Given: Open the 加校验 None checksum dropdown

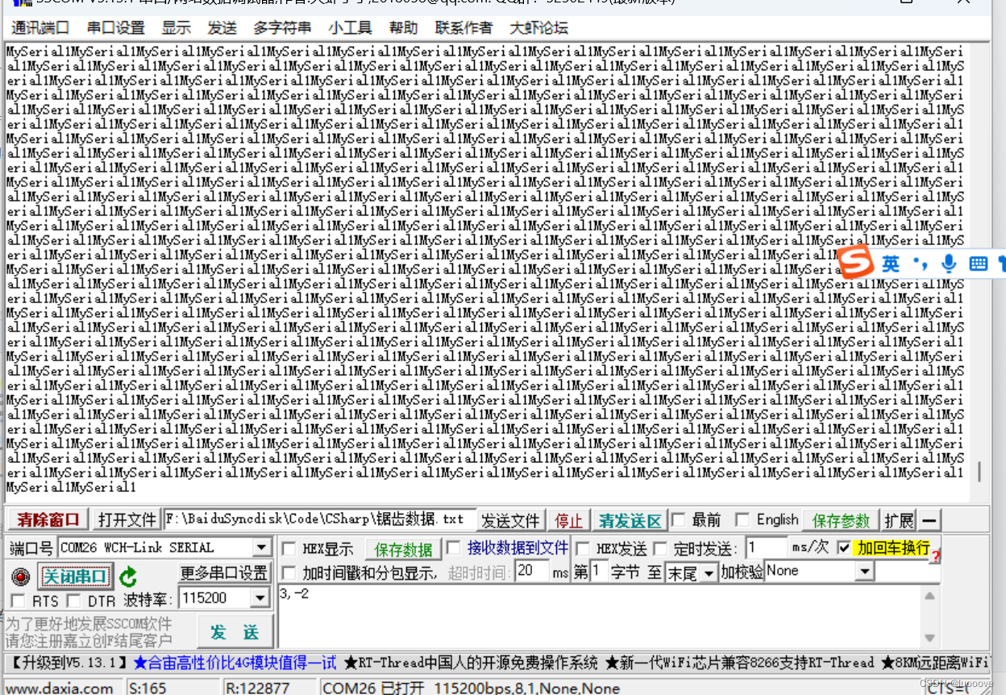Looking at the screenshot, I should pyautogui.click(x=864, y=572).
